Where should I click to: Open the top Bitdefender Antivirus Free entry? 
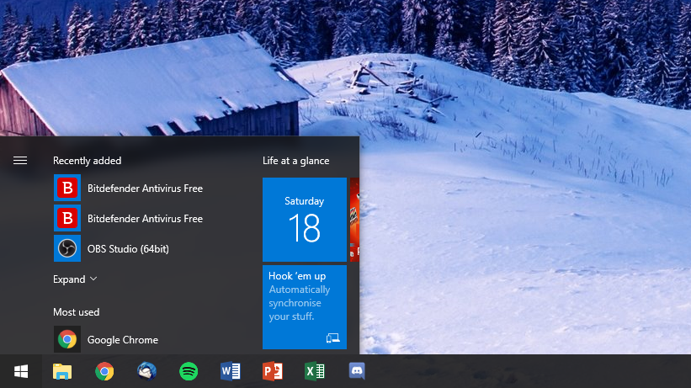click(x=144, y=189)
